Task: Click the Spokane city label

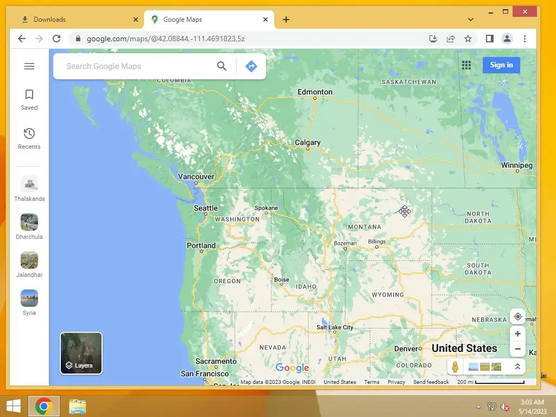Action: coord(266,208)
